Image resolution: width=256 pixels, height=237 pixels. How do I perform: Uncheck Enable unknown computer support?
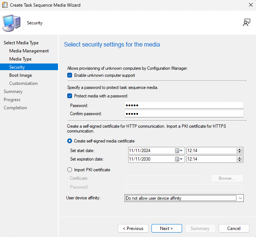tap(70, 75)
